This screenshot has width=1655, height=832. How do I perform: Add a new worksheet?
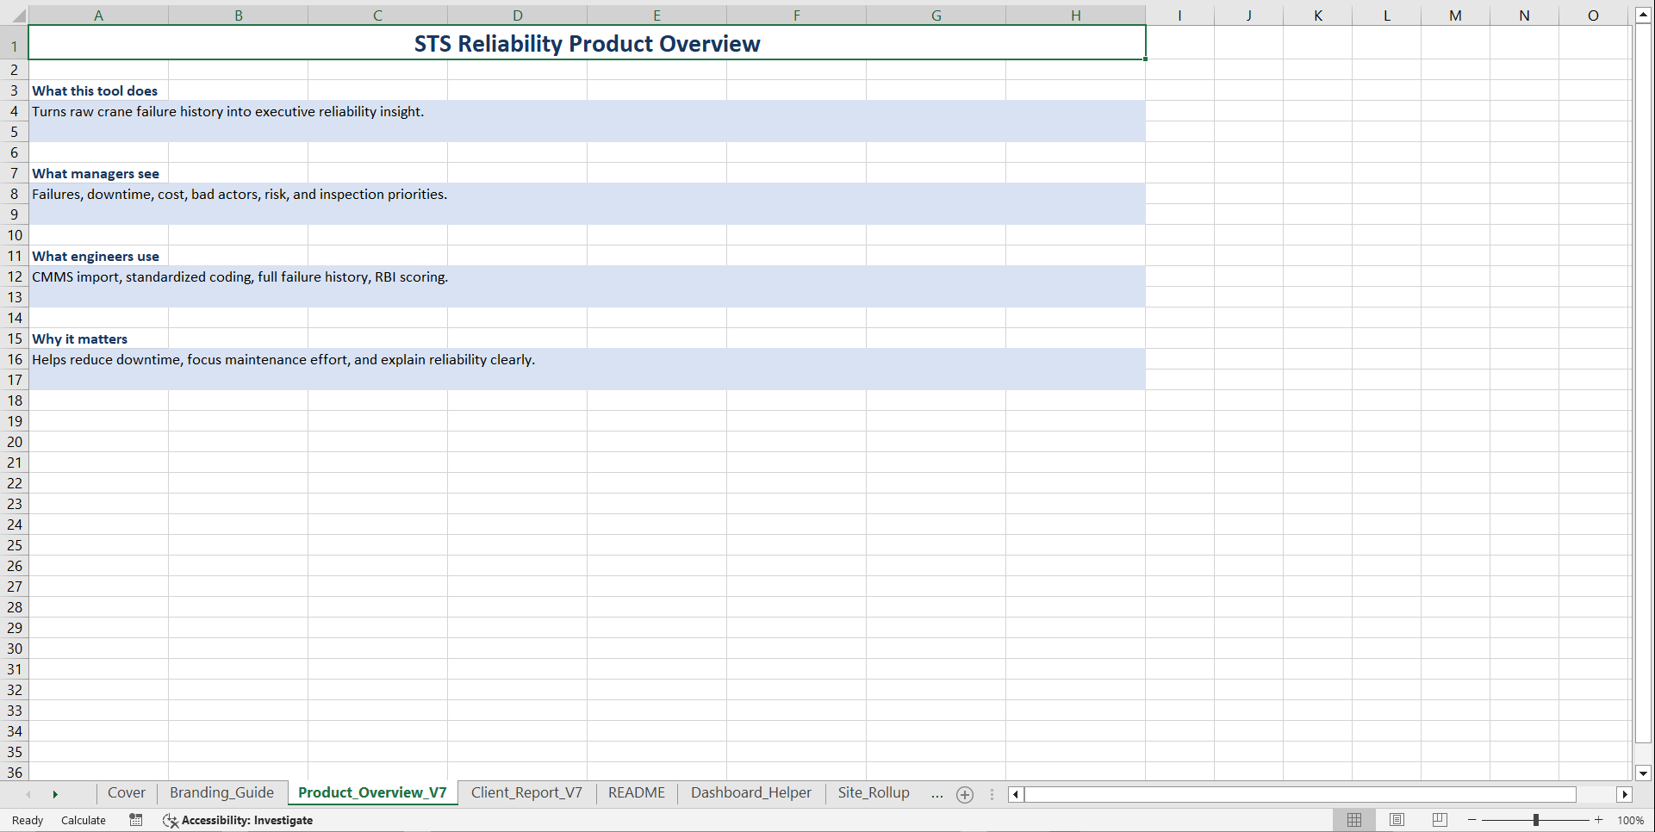click(x=964, y=795)
